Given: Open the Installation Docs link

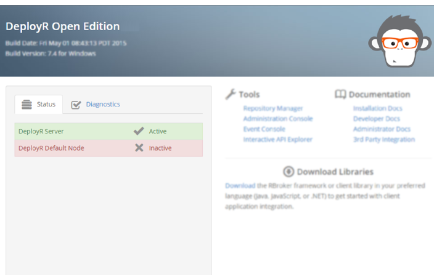Looking at the screenshot, I should [x=377, y=108].
